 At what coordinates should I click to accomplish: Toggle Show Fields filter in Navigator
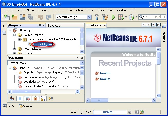20,98
